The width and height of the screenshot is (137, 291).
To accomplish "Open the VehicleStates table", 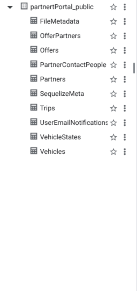I will (x=60, y=137).
